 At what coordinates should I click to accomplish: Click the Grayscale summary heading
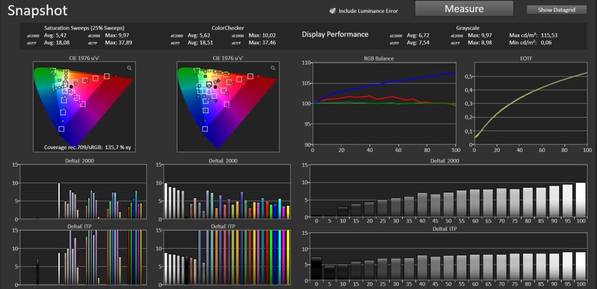468,28
